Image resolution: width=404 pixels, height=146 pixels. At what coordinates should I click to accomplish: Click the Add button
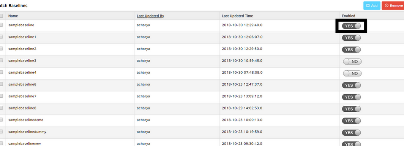pos(372,5)
